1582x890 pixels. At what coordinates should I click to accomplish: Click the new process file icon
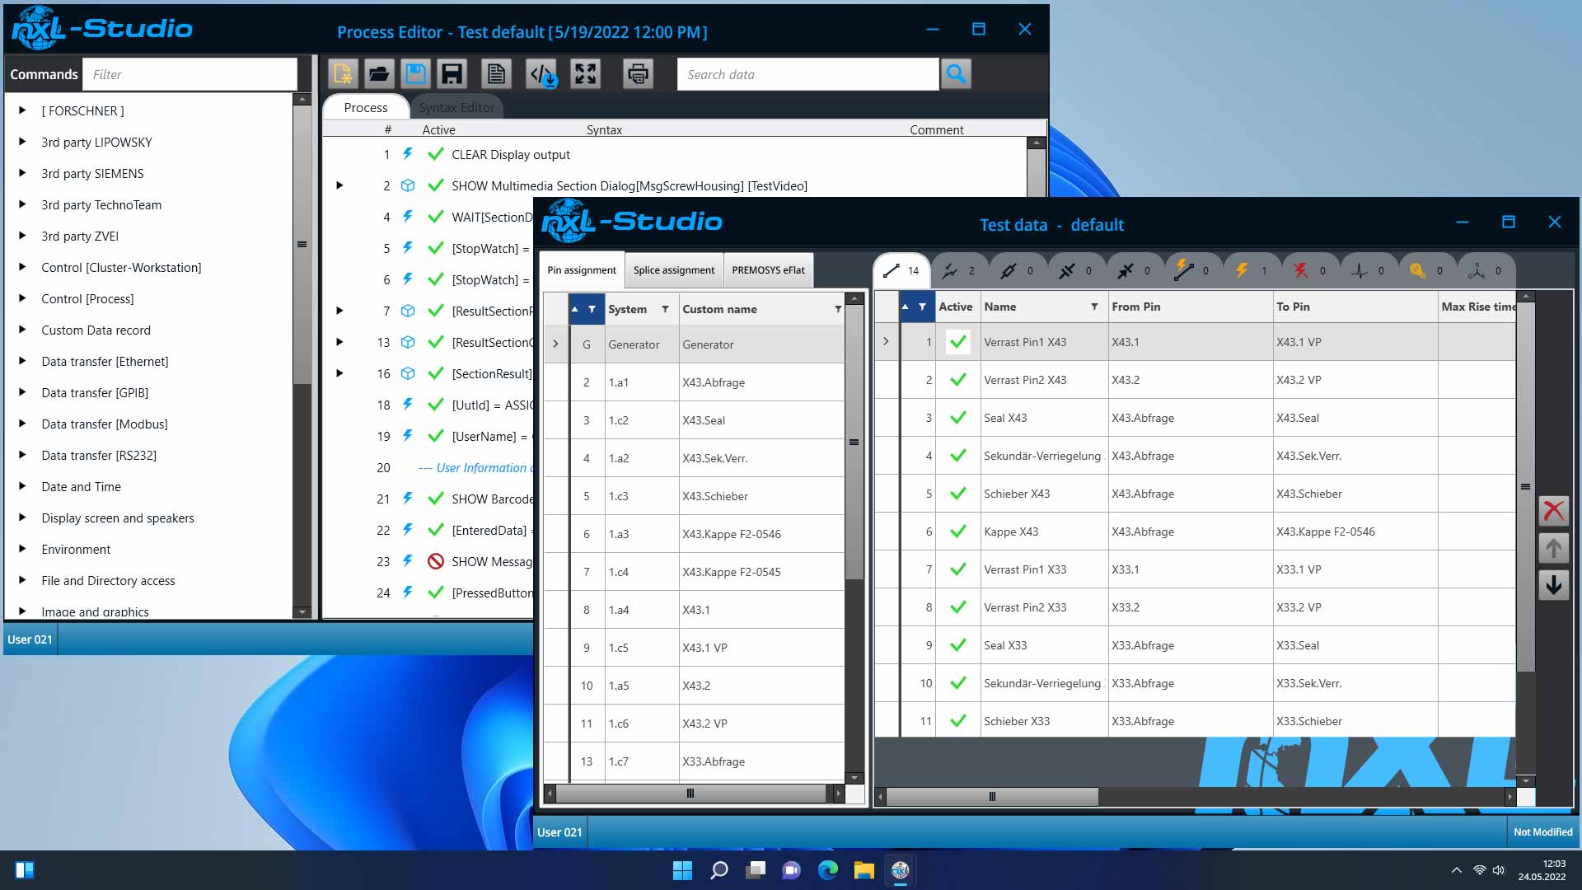[342, 74]
